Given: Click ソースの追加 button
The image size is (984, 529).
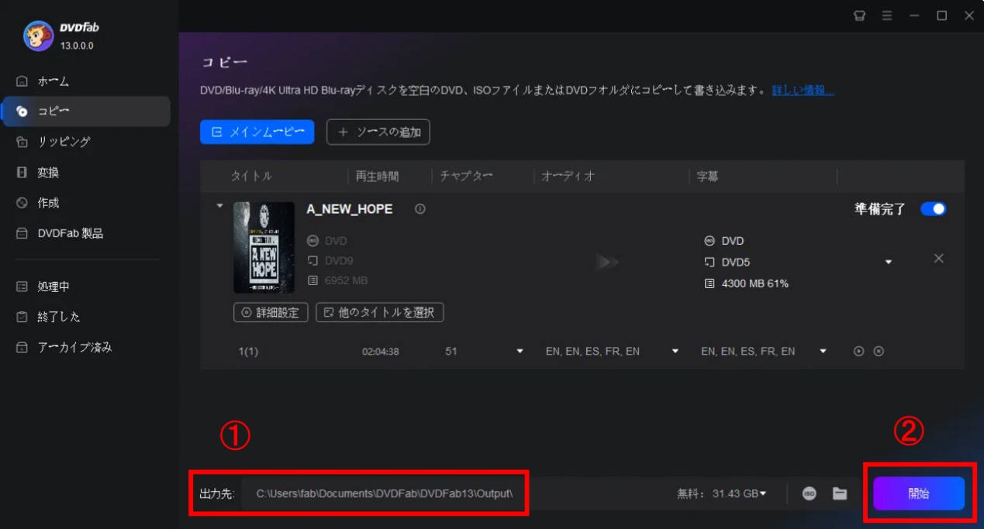Looking at the screenshot, I should 378,132.
